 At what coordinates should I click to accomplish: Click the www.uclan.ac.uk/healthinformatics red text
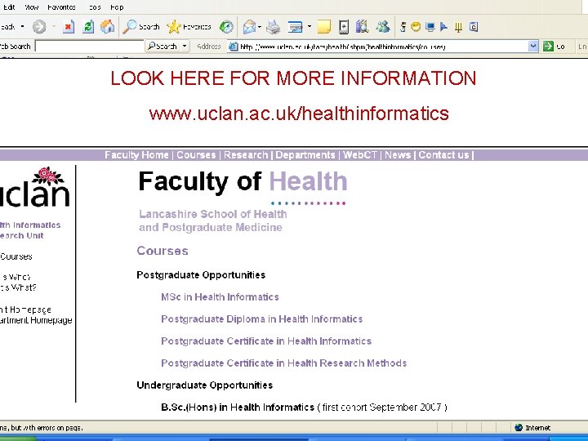299,114
